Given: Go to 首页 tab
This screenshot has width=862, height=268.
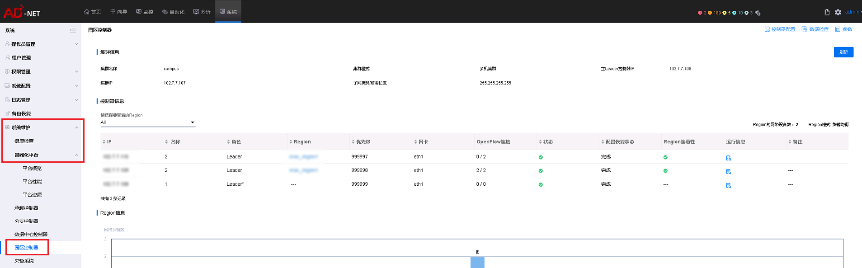Looking at the screenshot, I should [x=93, y=12].
